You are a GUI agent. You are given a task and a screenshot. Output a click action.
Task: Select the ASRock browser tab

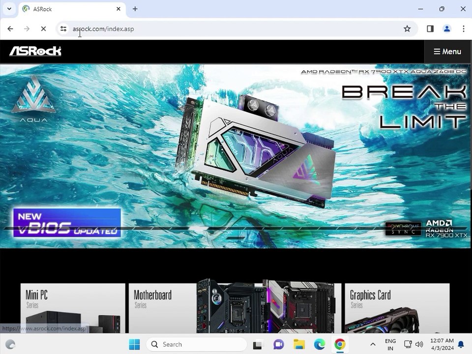tap(72, 9)
